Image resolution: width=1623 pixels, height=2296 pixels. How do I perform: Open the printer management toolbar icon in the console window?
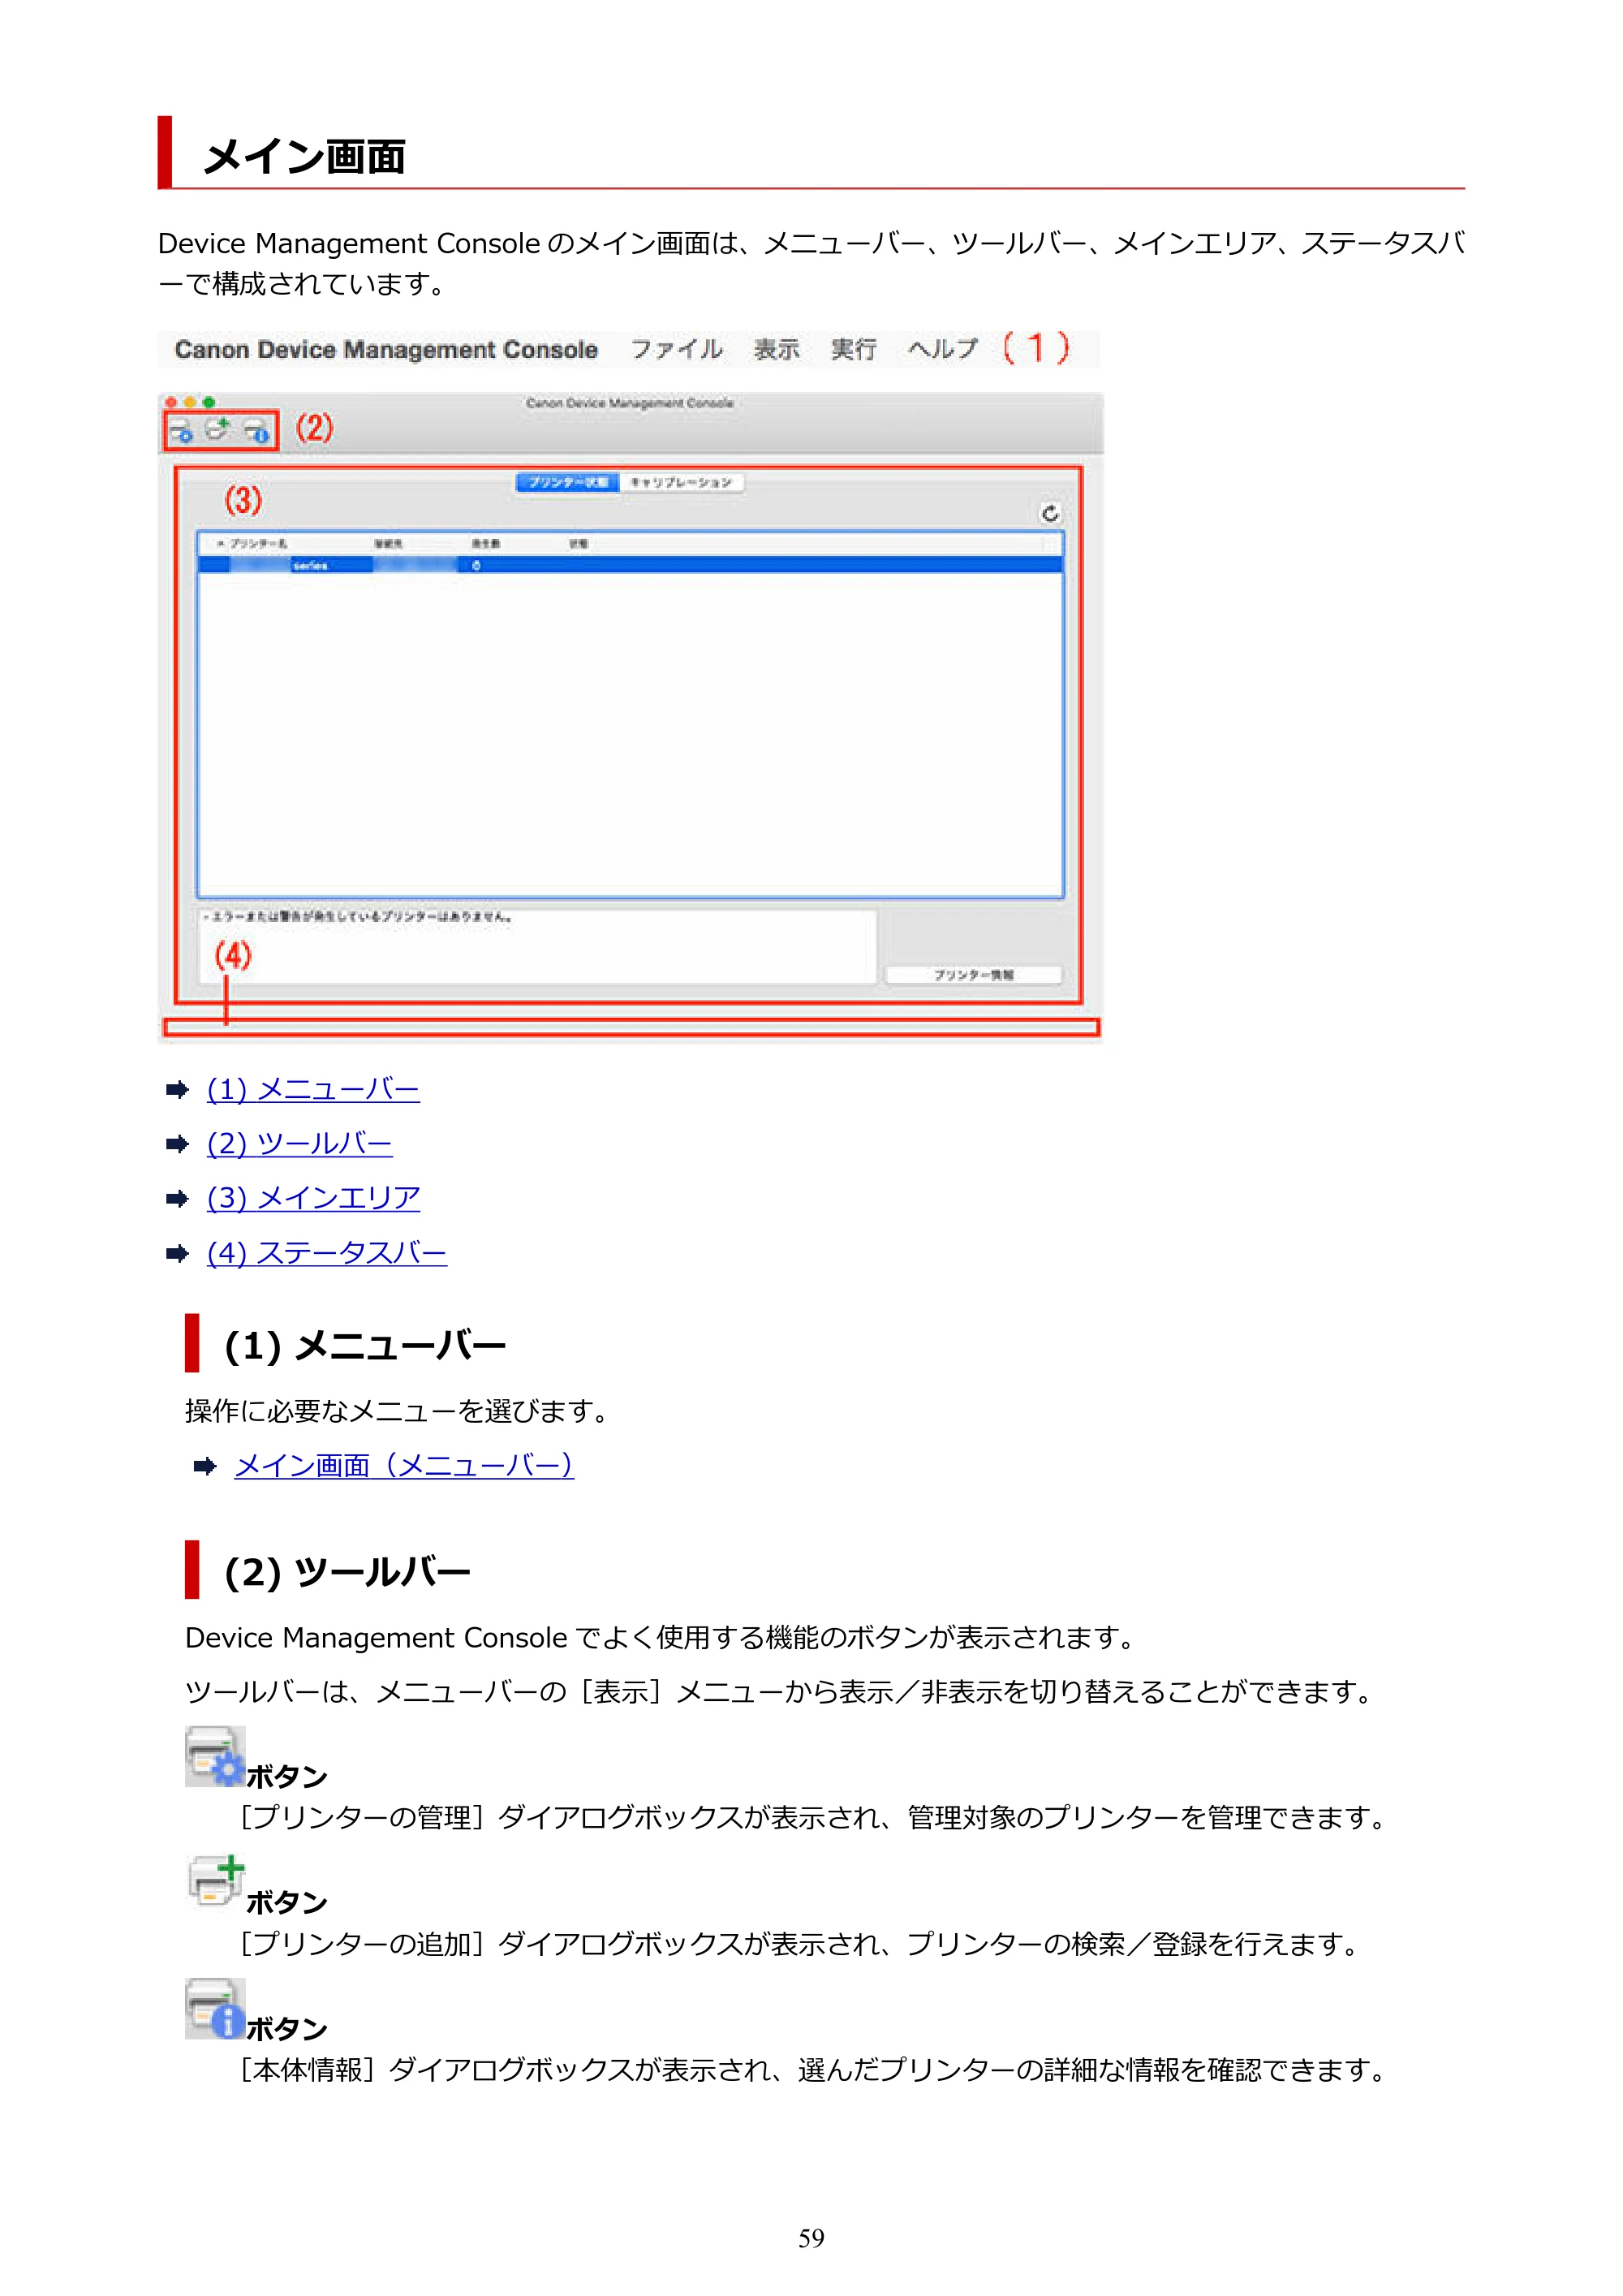pos(181,432)
